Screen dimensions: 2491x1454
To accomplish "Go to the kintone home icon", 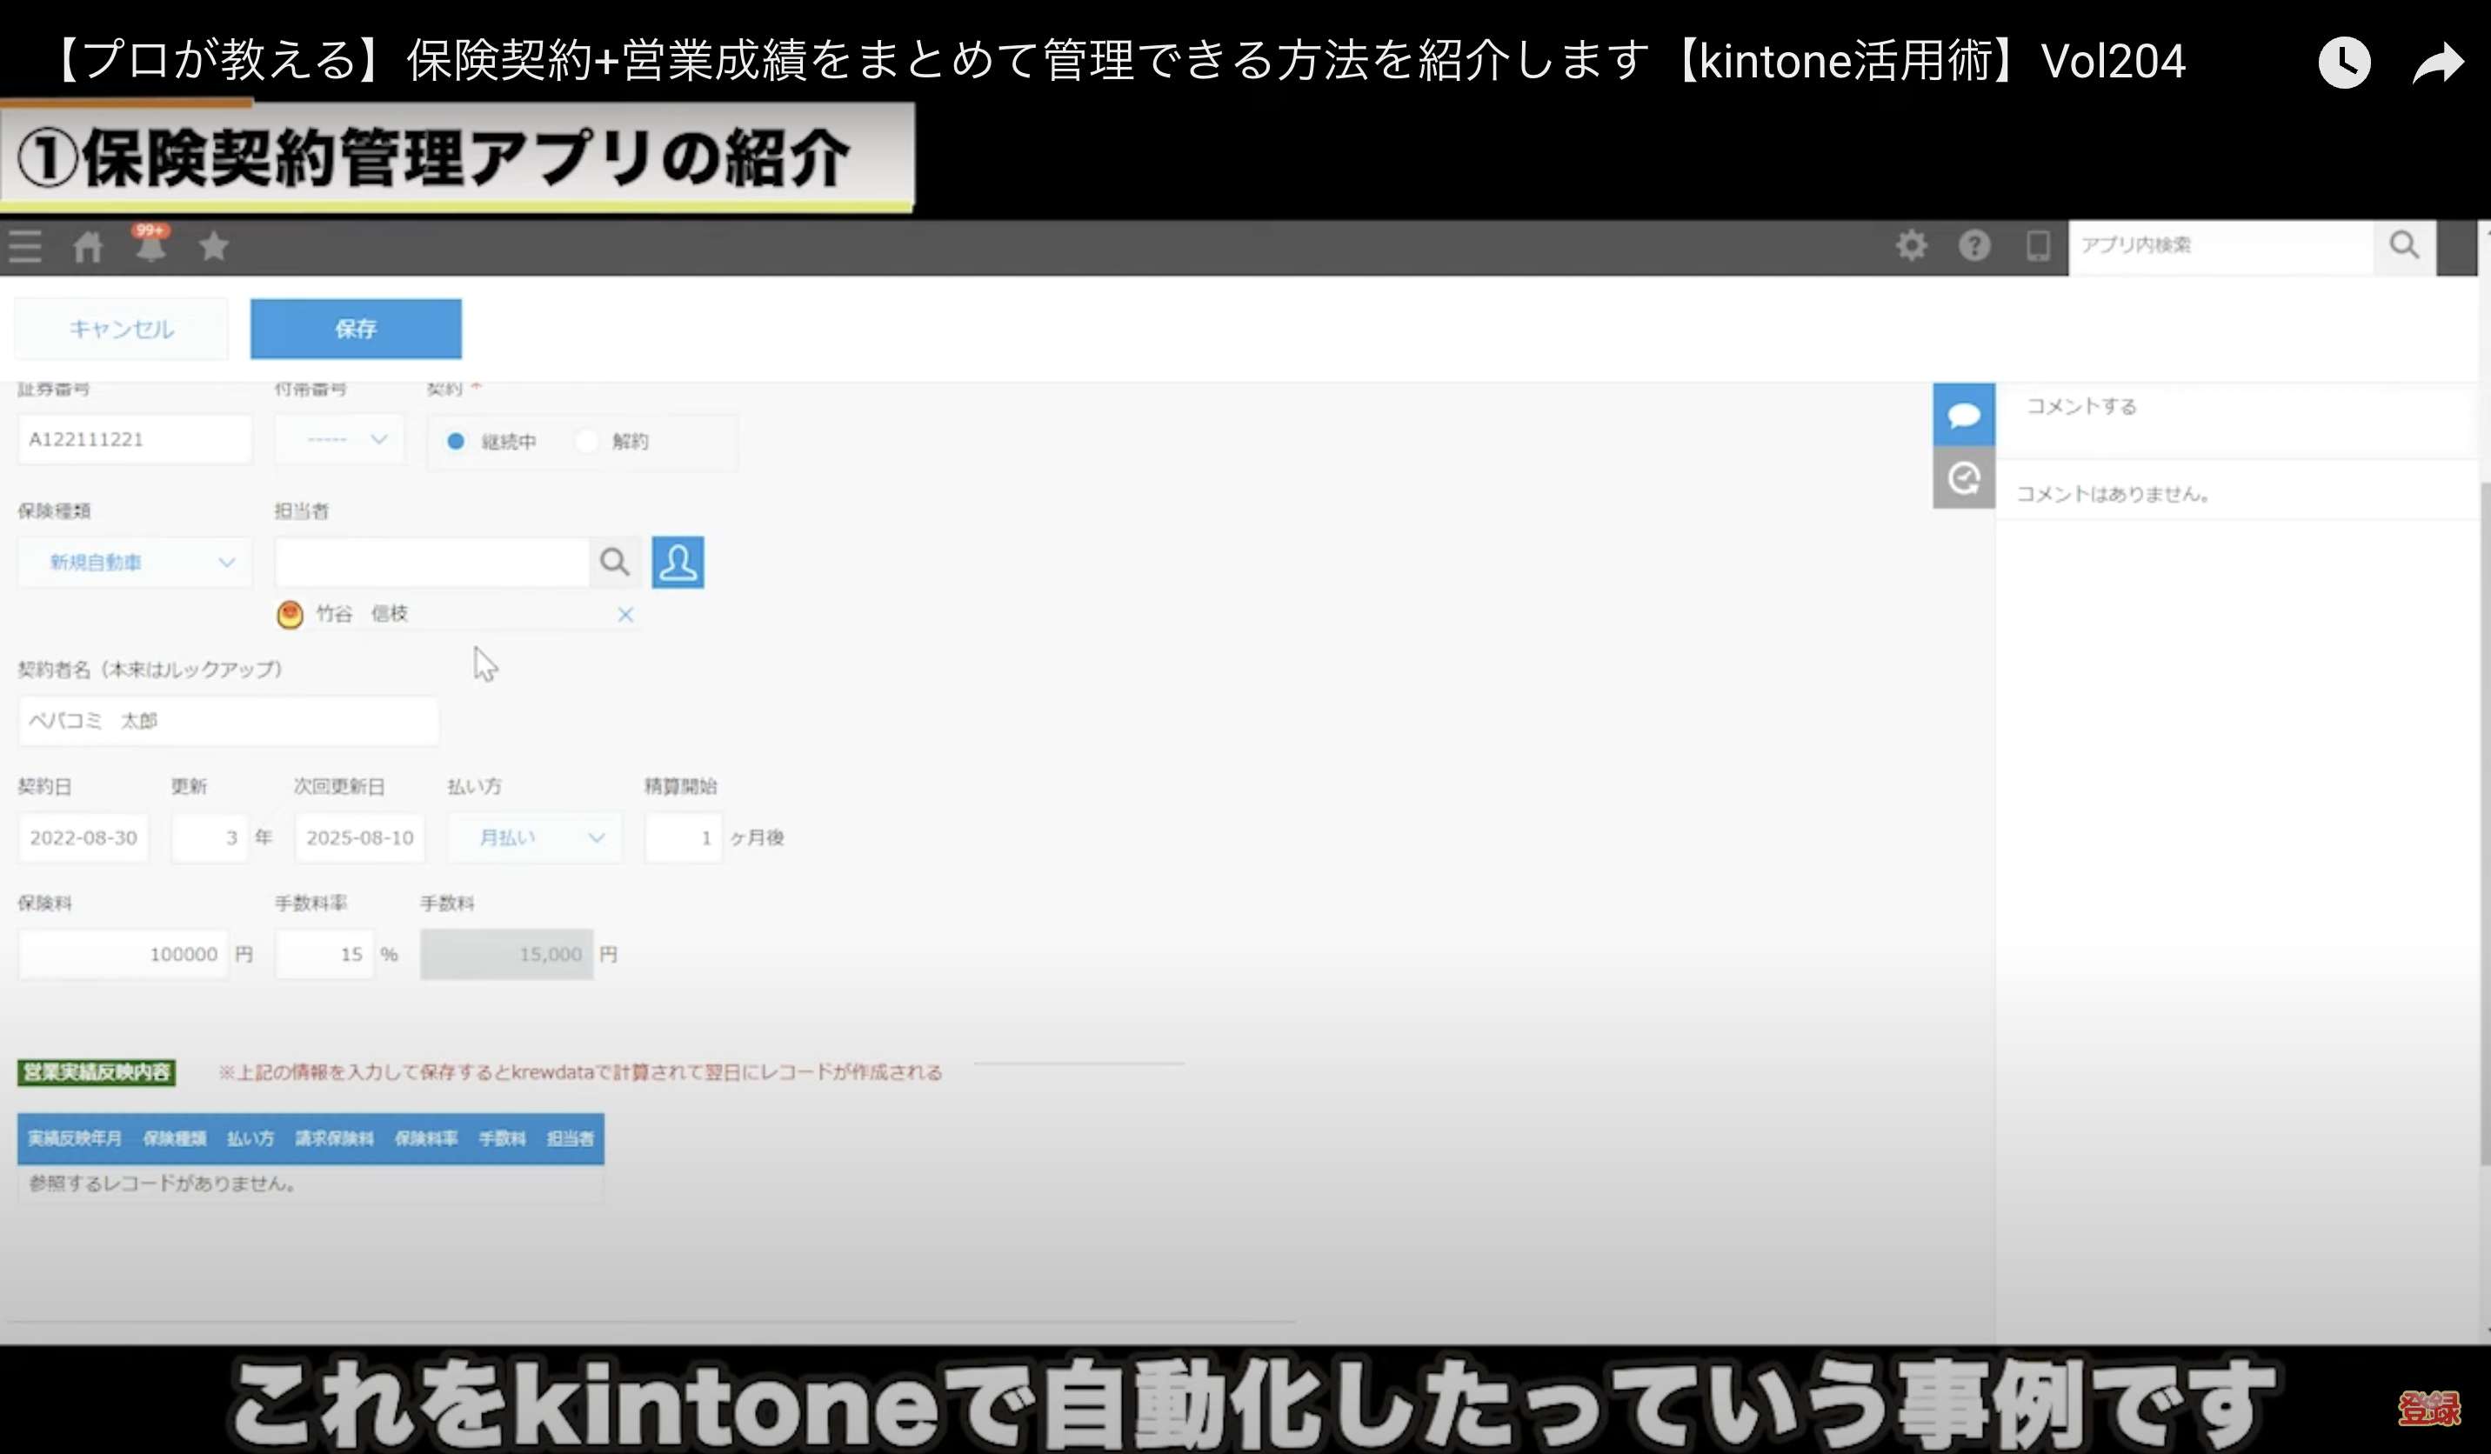I will (88, 246).
